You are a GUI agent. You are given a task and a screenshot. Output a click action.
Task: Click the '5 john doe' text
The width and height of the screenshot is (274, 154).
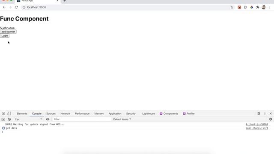click(x=7, y=28)
